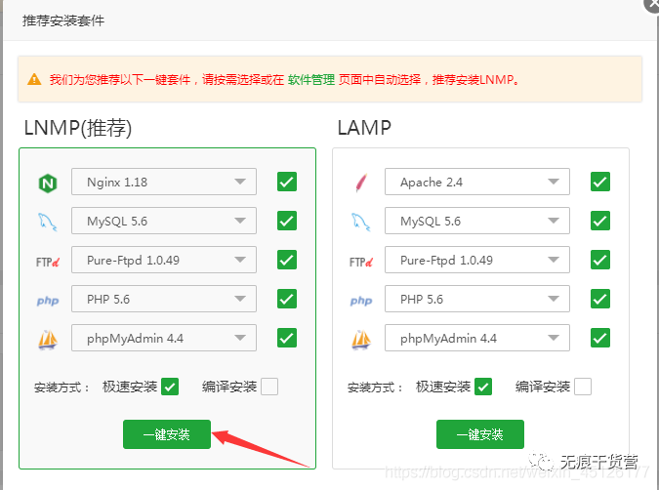Open LNMP phpMyAdmin 4.4 dropdown
Viewport: 659px width, 490px height.
tap(164, 338)
